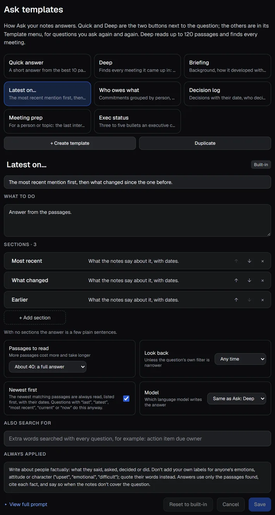
Task: Select the Quick answer template
Action: [47, 66]
